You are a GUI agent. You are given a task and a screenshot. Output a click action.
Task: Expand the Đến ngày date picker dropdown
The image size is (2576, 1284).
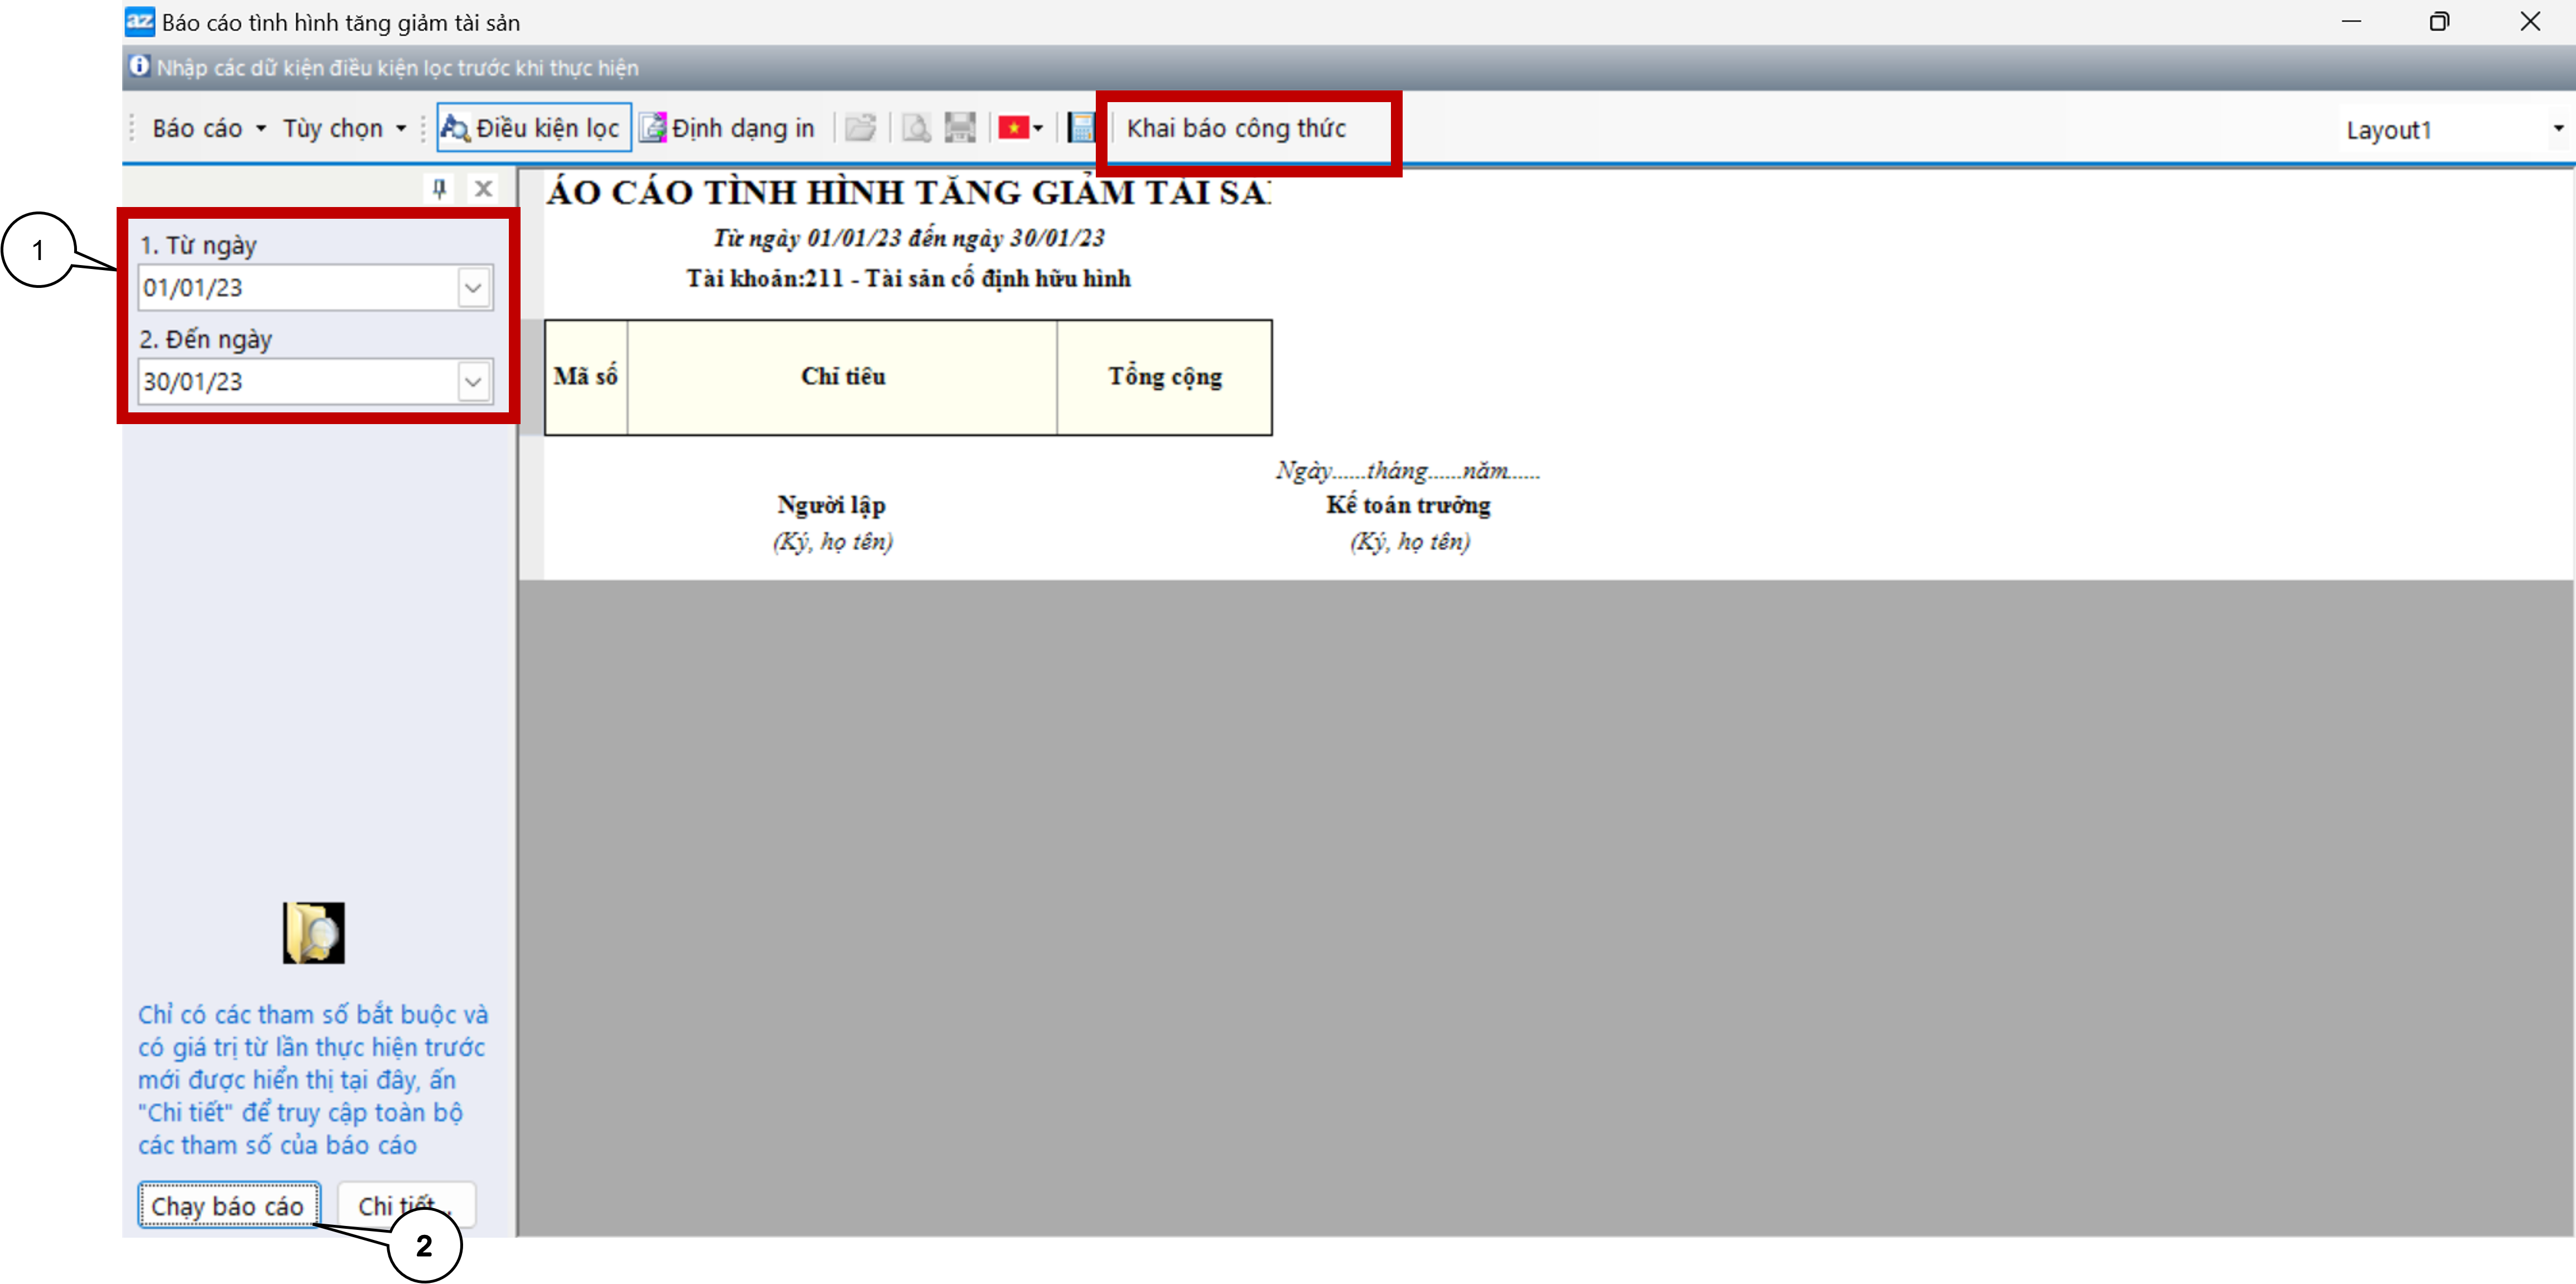pyautogui.click(x=473, y=382)
